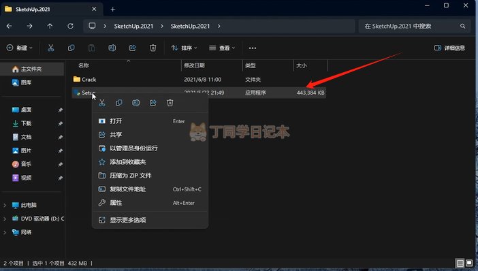Screen dimensions: 478x271
Task: Switch to large icons view in status bar
Action: pos(469,263)
